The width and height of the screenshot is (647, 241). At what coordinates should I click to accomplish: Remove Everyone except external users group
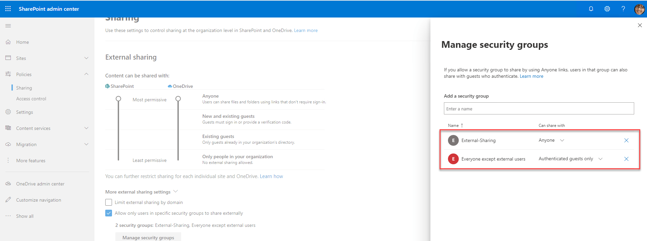click(626, 159)
